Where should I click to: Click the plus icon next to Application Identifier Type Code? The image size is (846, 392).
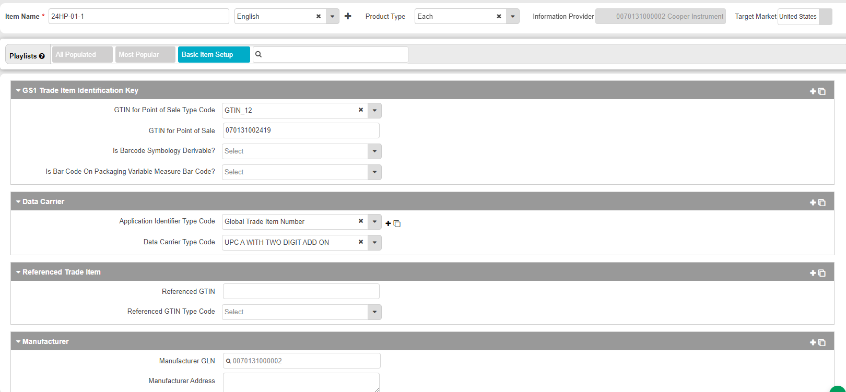tap(388, 223)
